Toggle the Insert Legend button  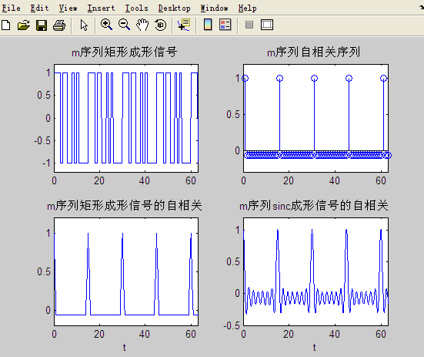coord(225,25)
